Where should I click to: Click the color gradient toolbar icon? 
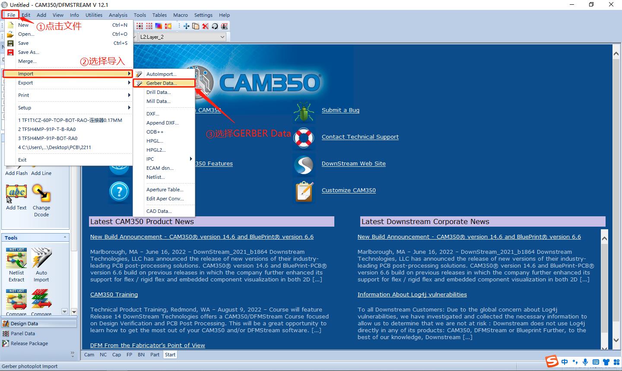tap(159, 26)
